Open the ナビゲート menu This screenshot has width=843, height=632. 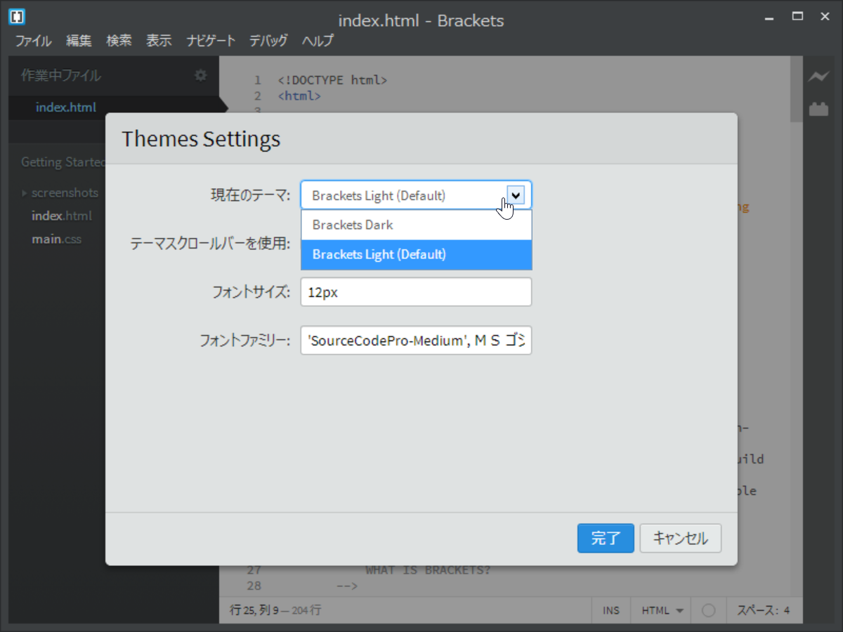pyautogui.click(x=211, y=40)
